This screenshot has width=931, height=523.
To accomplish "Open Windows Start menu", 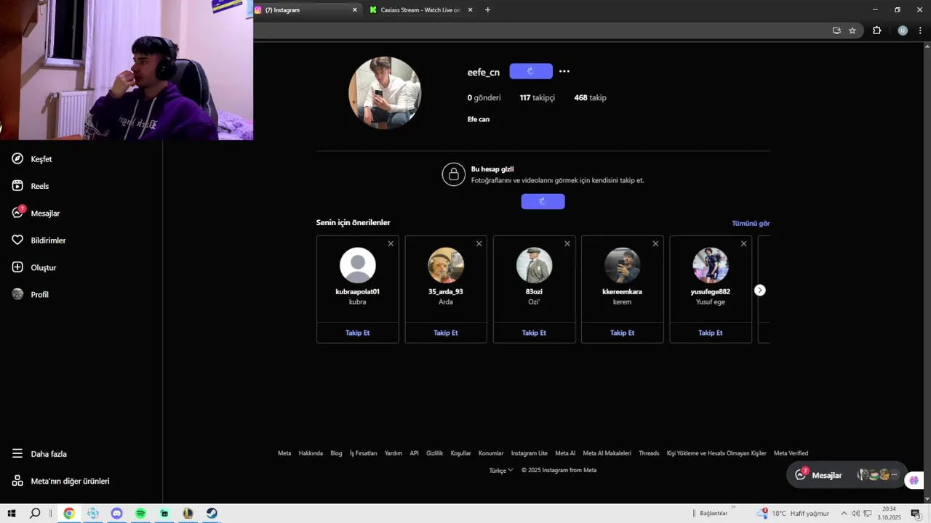I will click(x=12, y=514).
